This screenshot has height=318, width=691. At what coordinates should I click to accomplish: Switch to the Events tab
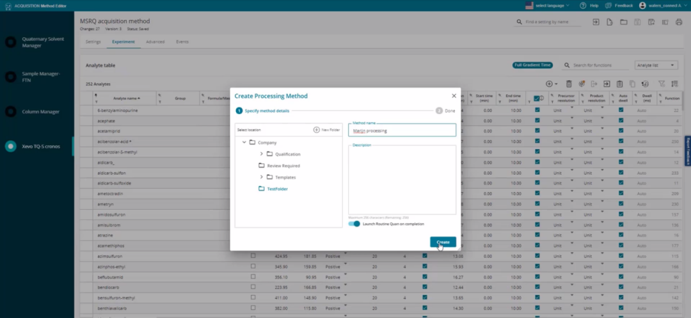[x=182, y=42]
